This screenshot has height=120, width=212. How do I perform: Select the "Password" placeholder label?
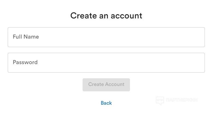click(25, 62)
